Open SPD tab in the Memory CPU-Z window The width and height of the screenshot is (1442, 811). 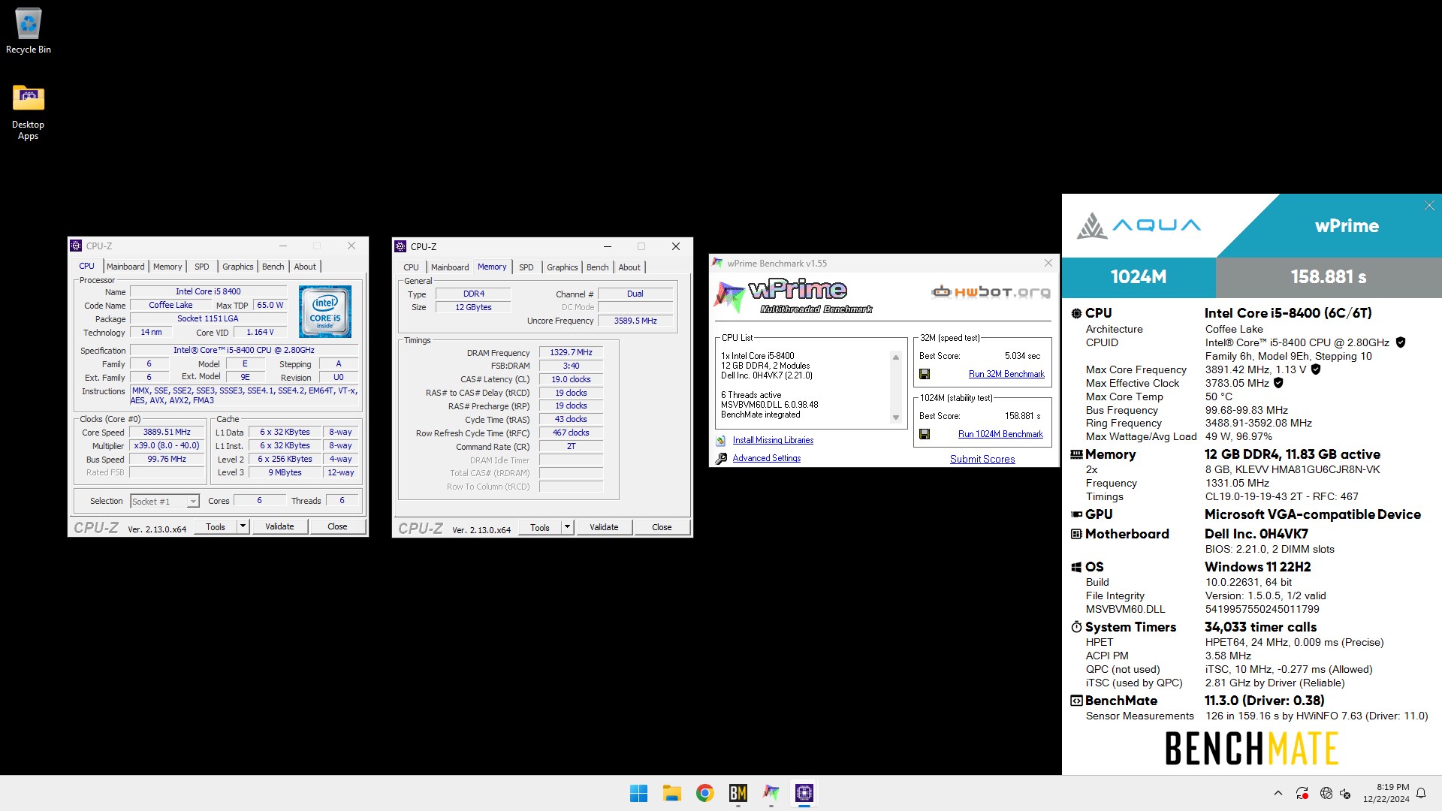(526, 267)
